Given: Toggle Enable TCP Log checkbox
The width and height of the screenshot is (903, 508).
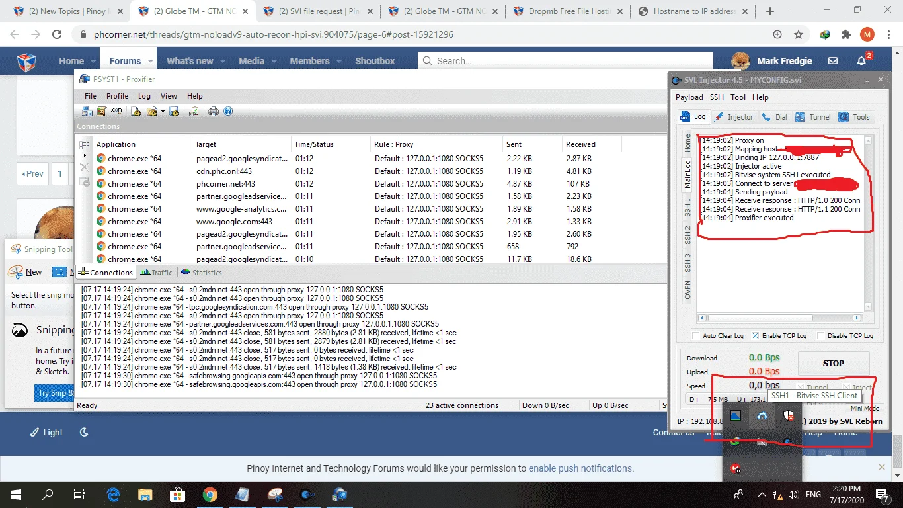Looking at the screenshot, I should pos(756,336).
